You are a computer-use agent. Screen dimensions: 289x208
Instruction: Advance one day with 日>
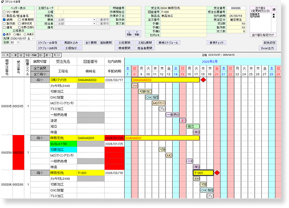coord(41,55)
